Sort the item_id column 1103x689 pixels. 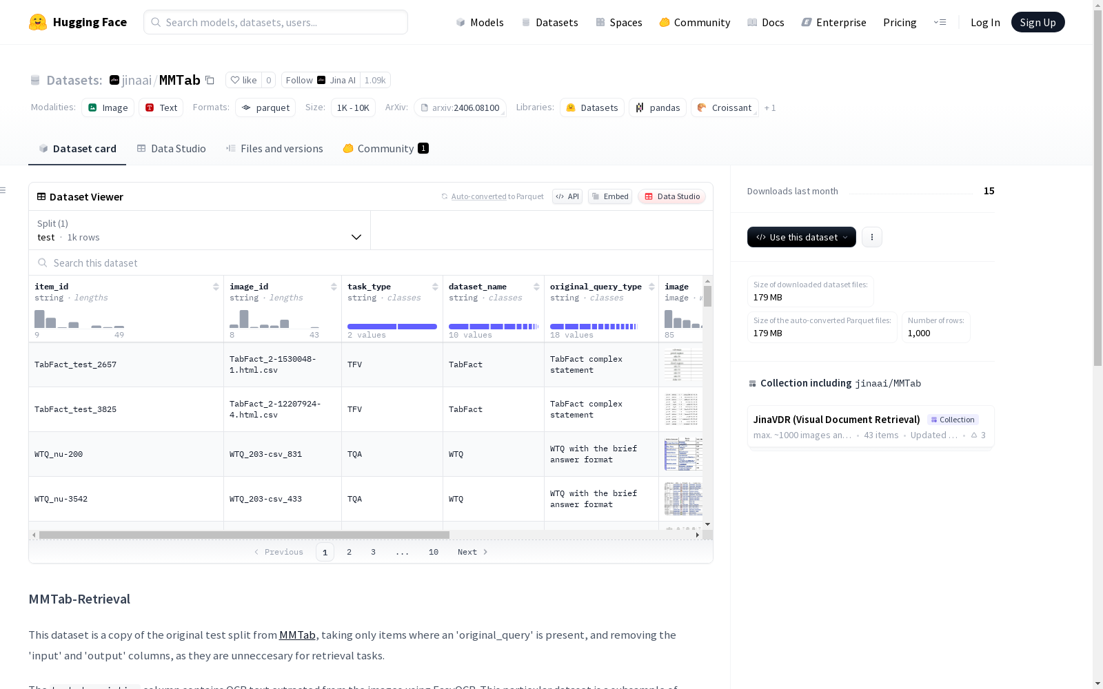216,287
